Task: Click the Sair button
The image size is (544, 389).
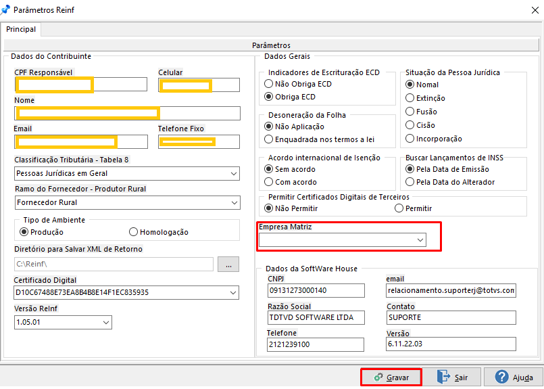Action: click(x=451, y=377)
